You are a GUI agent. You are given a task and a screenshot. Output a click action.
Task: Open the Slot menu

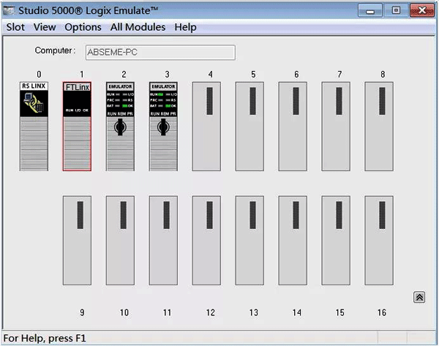click(x=15, y=27)
